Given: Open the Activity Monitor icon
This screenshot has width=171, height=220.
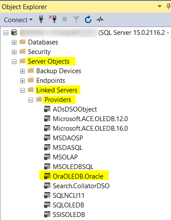Looking at the screenshot, I should [100, 20].
